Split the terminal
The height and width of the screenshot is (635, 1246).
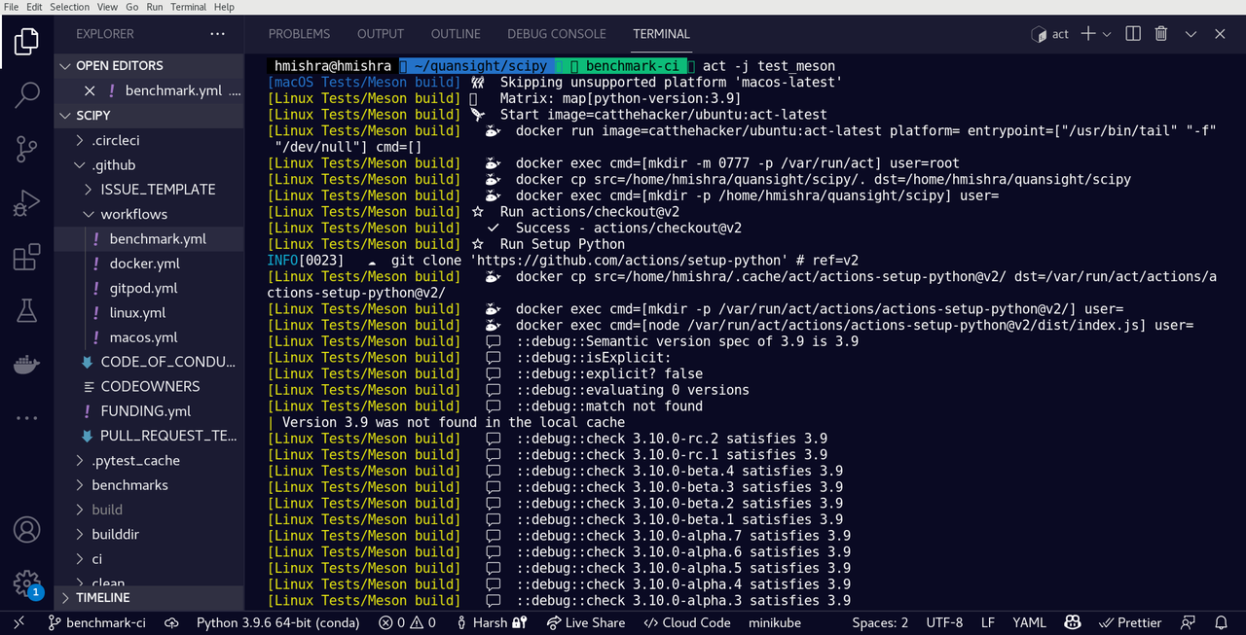pos(1133,34)
